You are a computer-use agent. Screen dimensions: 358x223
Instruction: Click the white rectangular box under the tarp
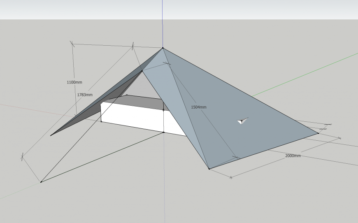[x=137, y=118]
